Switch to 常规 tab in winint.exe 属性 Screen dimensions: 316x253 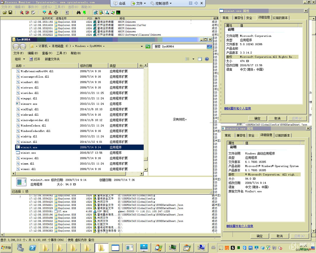pyautogui.click(x=225, y=18)
